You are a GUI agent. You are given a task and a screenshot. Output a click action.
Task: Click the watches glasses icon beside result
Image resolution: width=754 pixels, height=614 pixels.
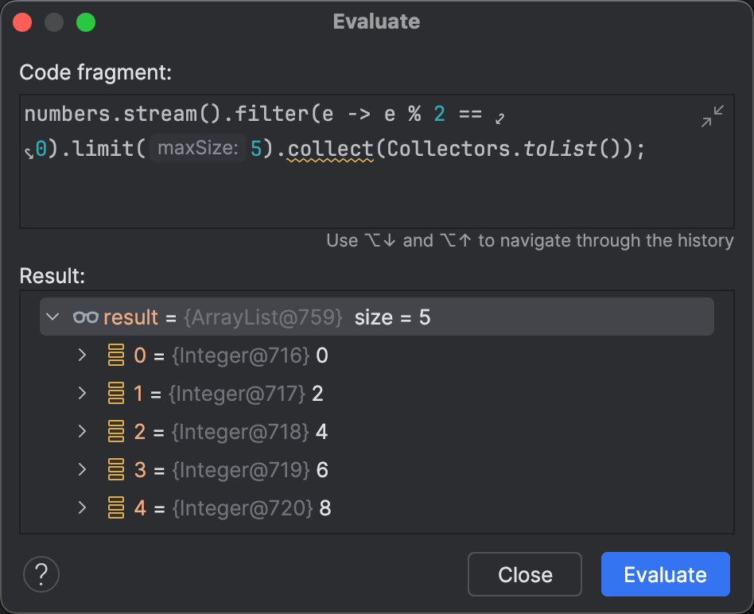pyautogui.click(x=85, y=317)
